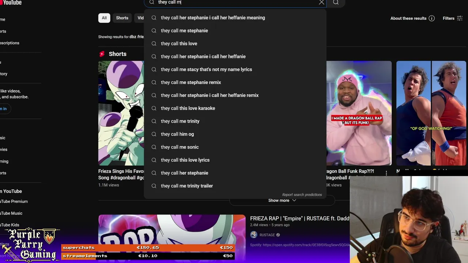468x263 pixels.
Task: Open YouTube Music in sidebar
Action: 11,213
